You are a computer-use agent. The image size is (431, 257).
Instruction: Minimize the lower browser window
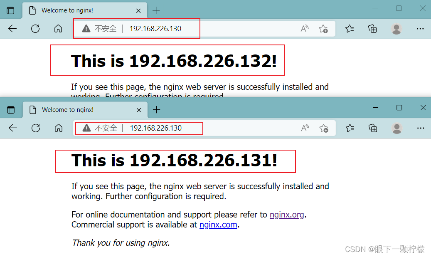coord(375,108)
